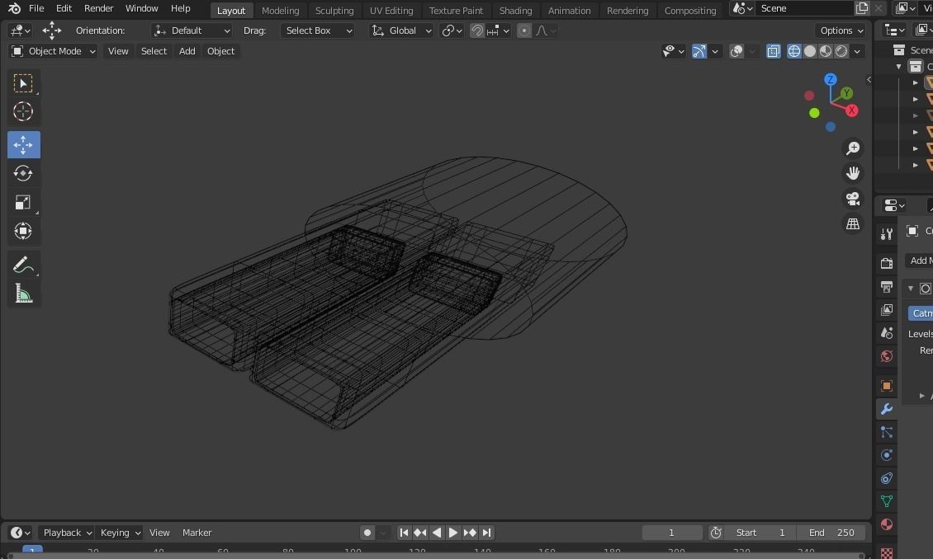Viewport: 933px width, 559px height.
Task: Select the 3D Cursor tool
Action: coord(23,112)
